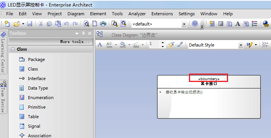Open the File menu

click(x=10, y=14)
